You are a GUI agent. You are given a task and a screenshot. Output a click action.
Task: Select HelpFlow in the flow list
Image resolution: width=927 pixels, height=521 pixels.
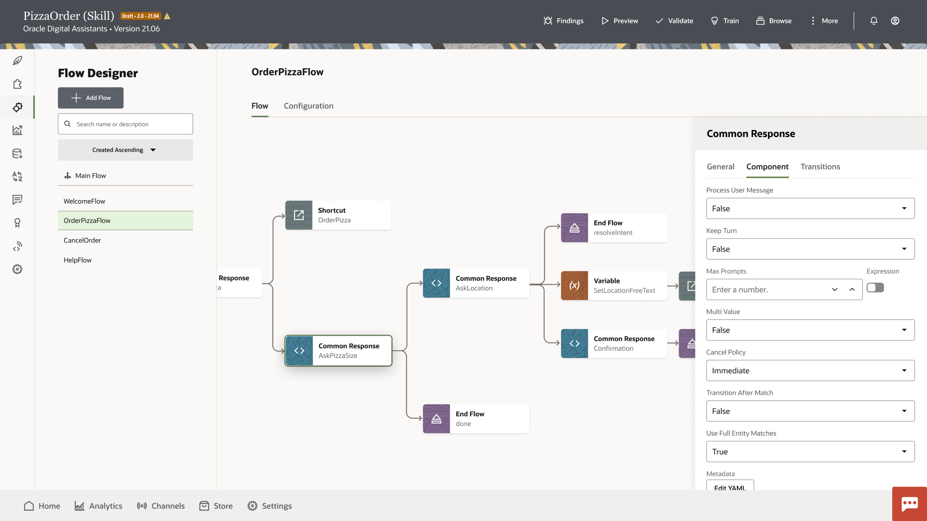[125, 260]
